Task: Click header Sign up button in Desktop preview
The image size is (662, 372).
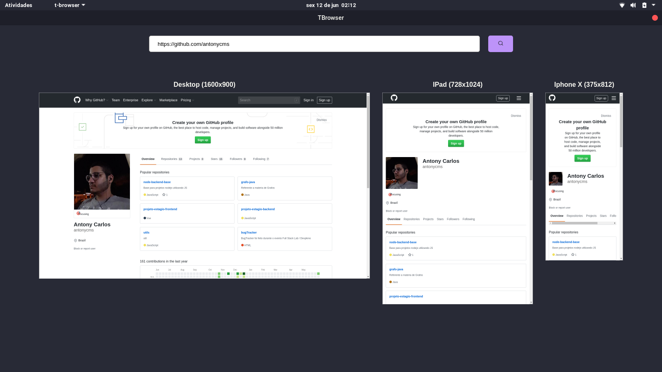Action: coord(324,100)
